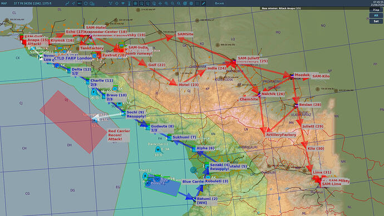
Task: Click the Delta (12) label
Action: tap(81, 71)
